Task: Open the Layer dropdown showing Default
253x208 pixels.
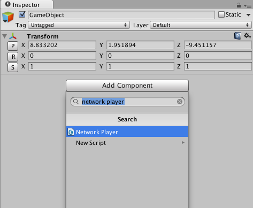Action: click(x=201, y=25)
